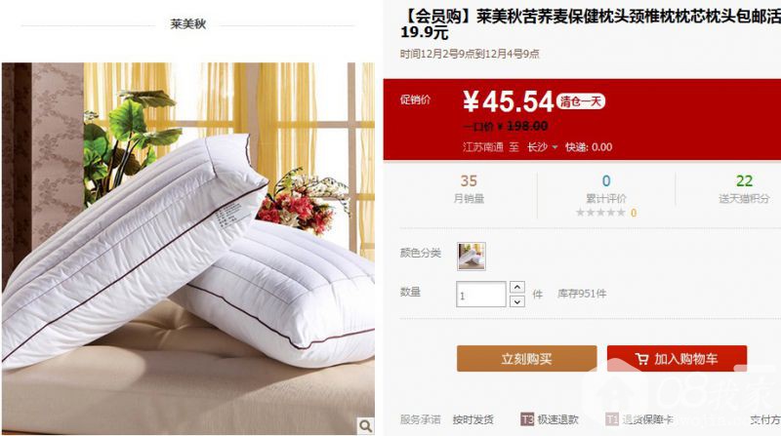Screen dimensions: 781x436
Task: Click the quantity input field
Action: (x=480, y=295)
